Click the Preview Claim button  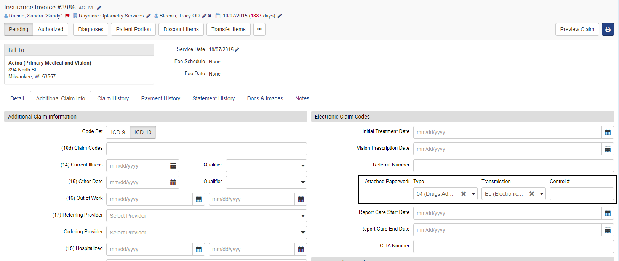577,29
